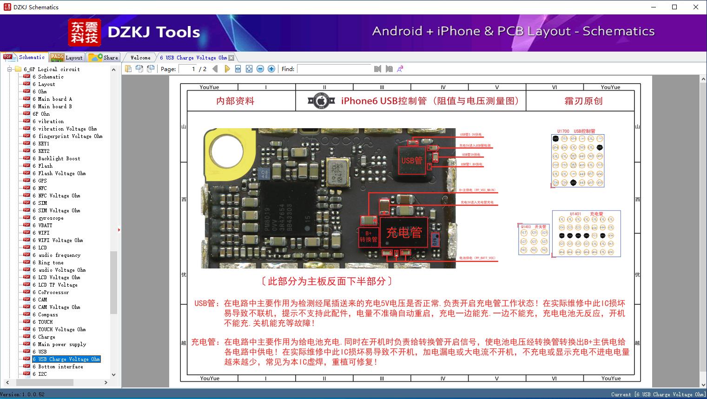Click the Find text field
This screenshot has height=399, width=707.
tap(334, 69)
